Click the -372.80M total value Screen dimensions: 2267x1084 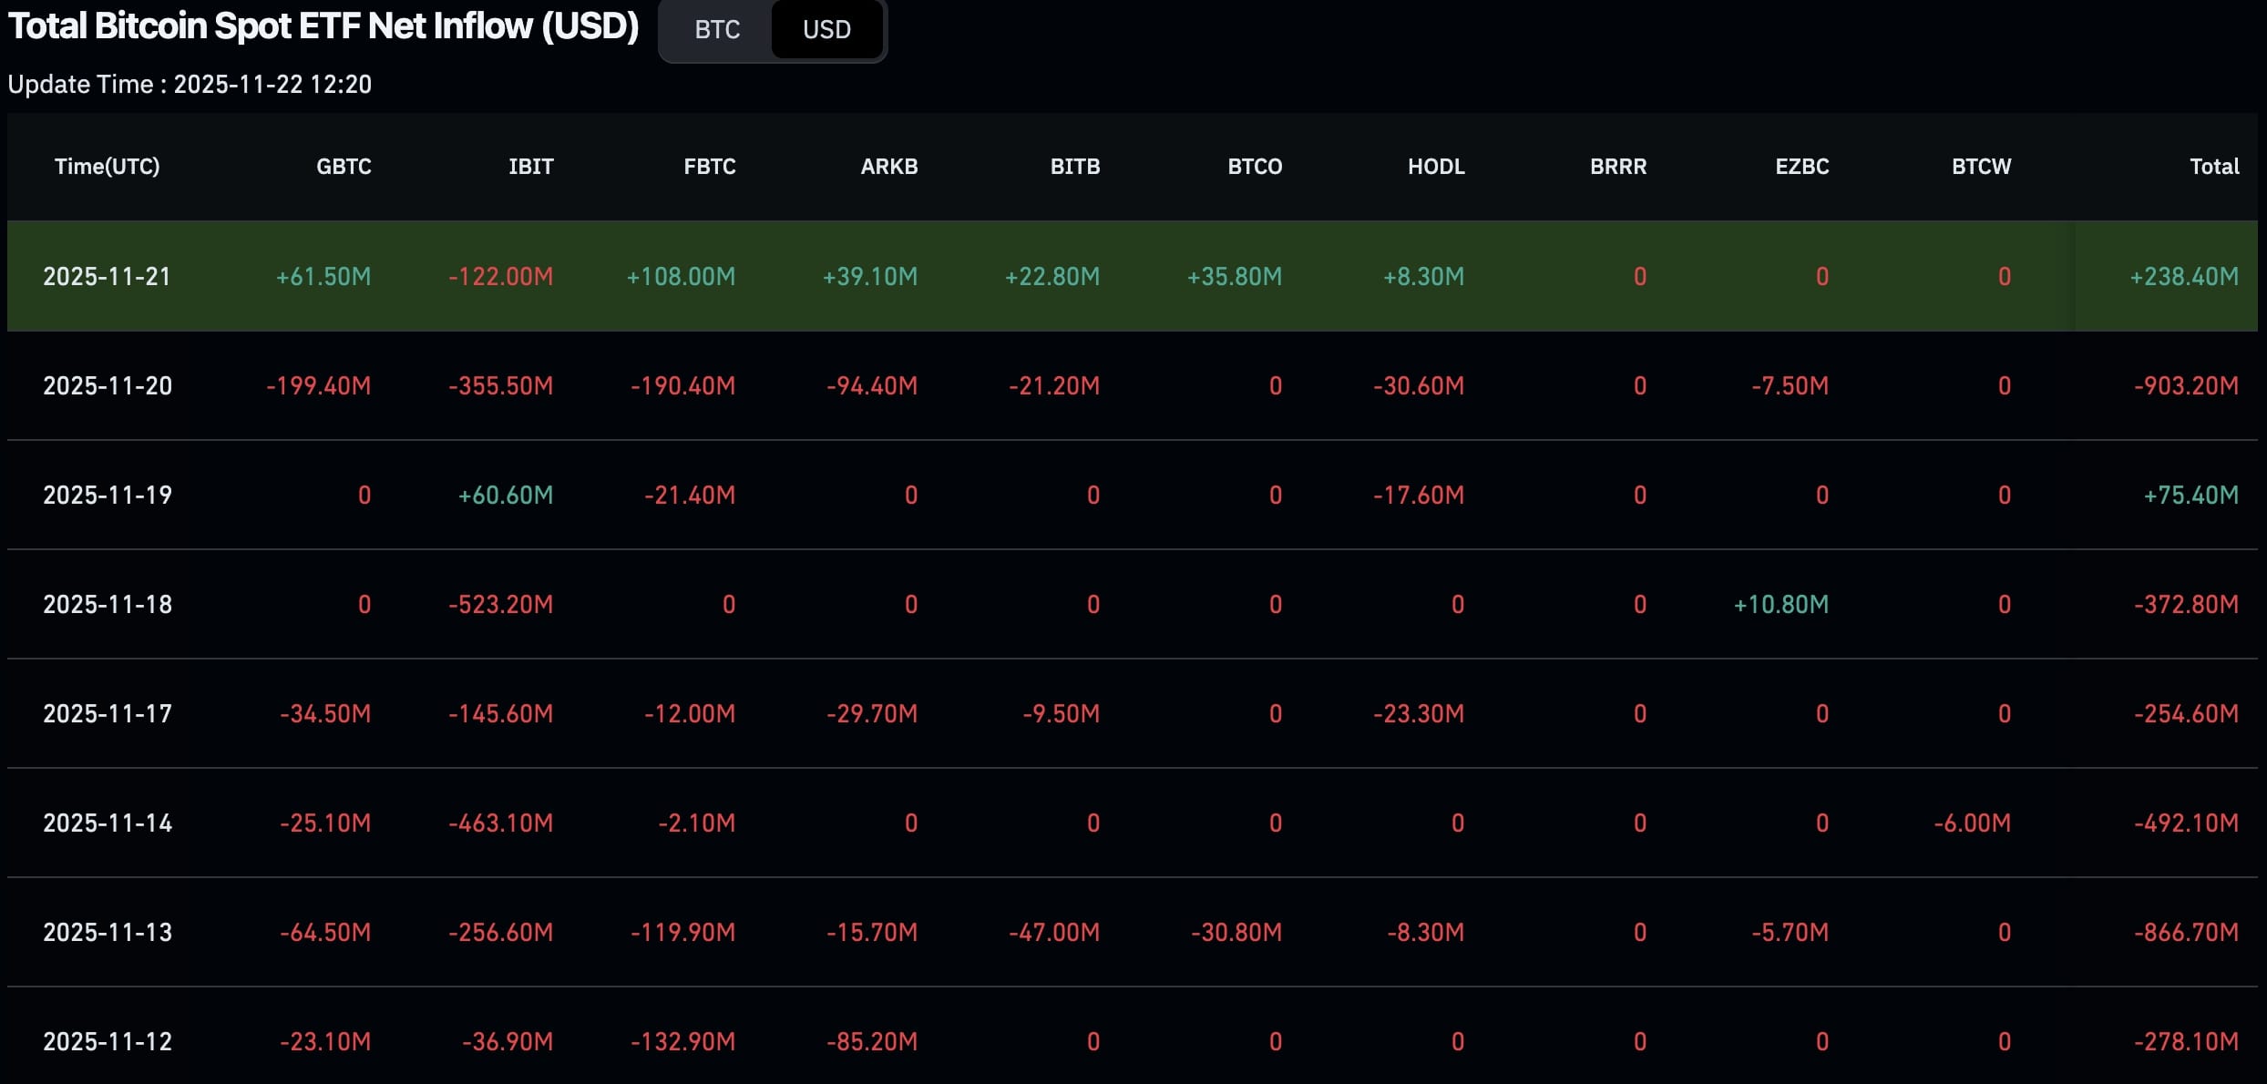pyautogui.click(x=2186, y=605)
